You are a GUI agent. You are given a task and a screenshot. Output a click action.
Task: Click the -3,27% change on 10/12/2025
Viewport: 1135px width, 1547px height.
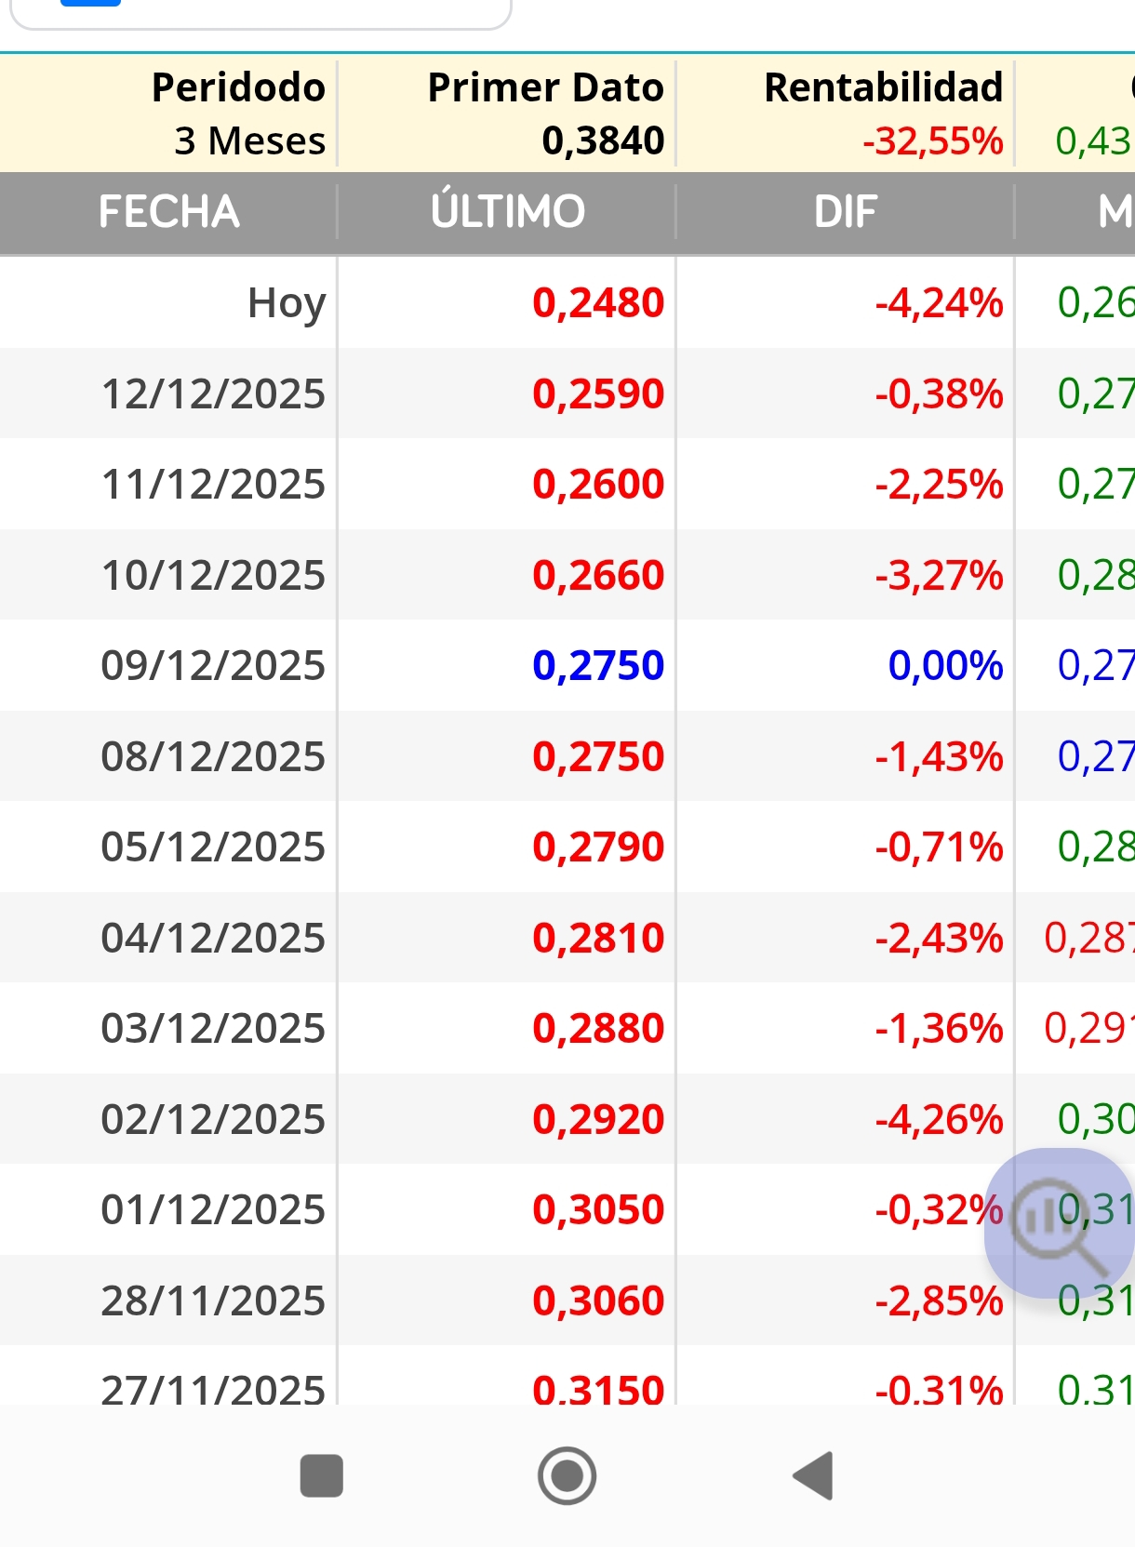[x=939, y=576]
